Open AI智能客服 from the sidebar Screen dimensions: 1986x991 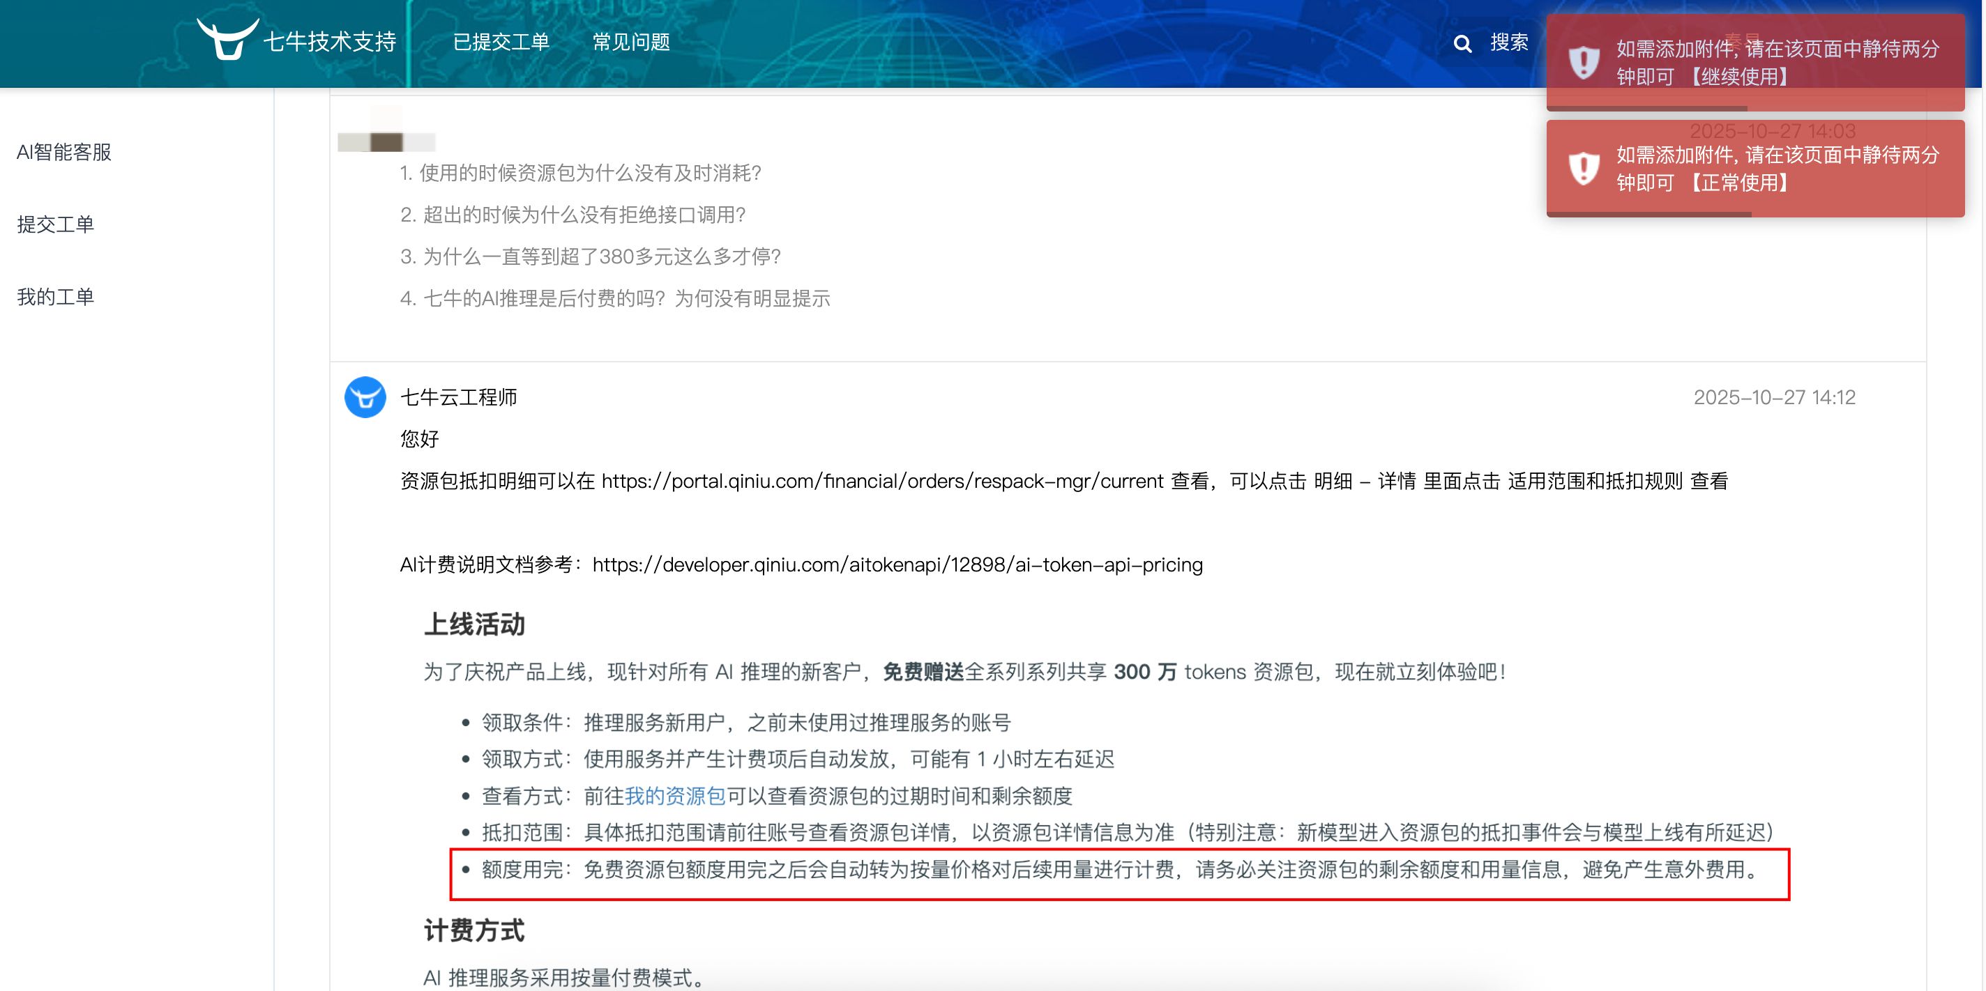coord(64,152)
